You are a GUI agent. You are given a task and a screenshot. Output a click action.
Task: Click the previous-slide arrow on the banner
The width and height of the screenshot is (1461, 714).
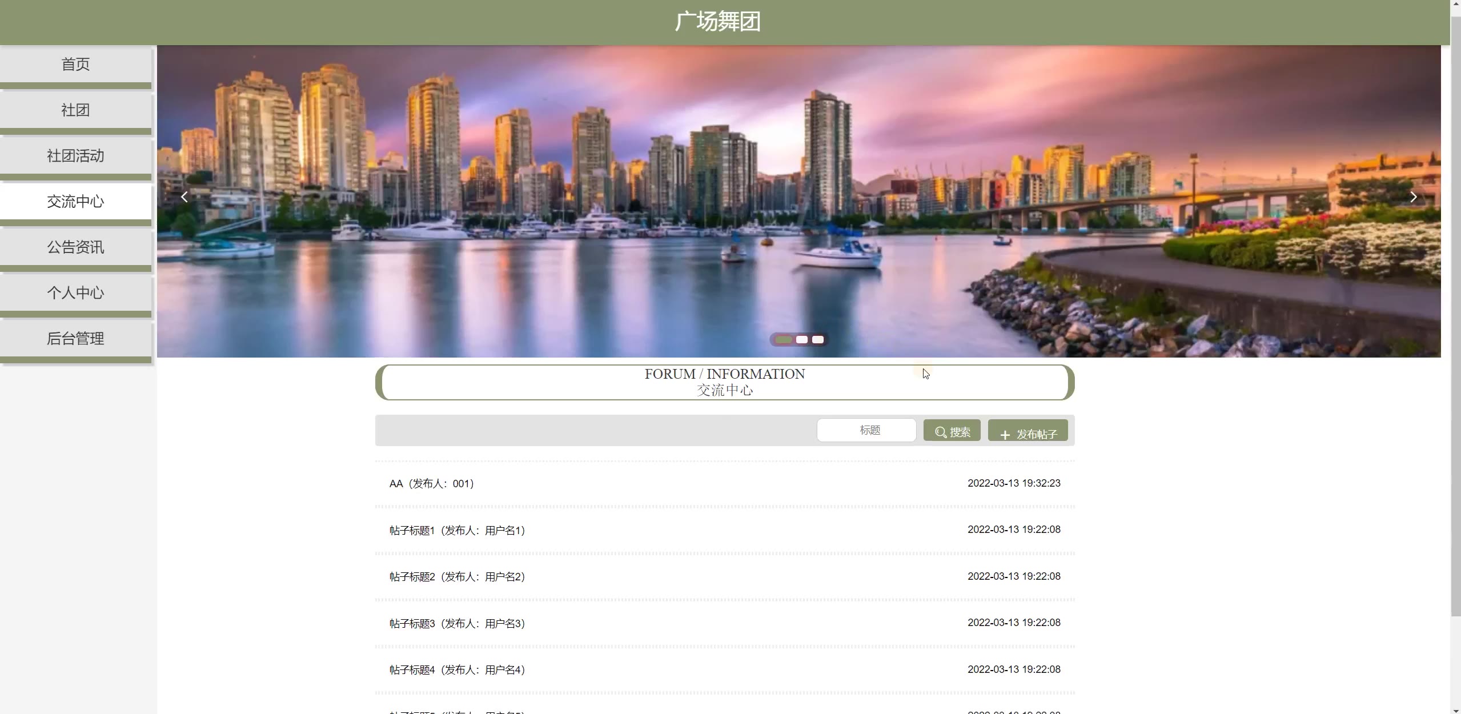(x=184, y=197)
